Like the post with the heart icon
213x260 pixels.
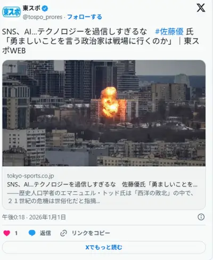coord(7,233)
